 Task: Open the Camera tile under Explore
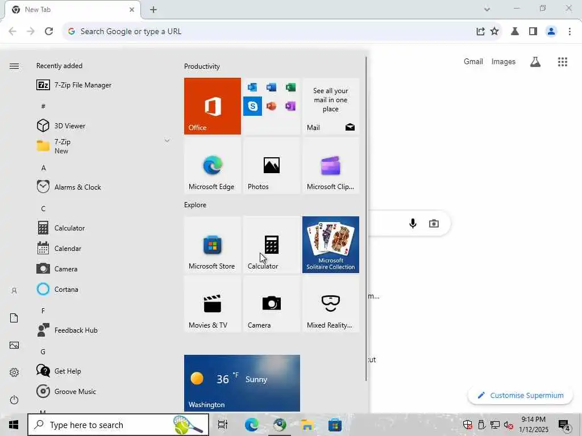[271, 304]
